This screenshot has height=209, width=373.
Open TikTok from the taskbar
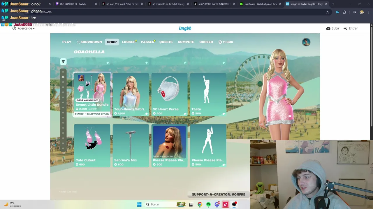(225, 204)
